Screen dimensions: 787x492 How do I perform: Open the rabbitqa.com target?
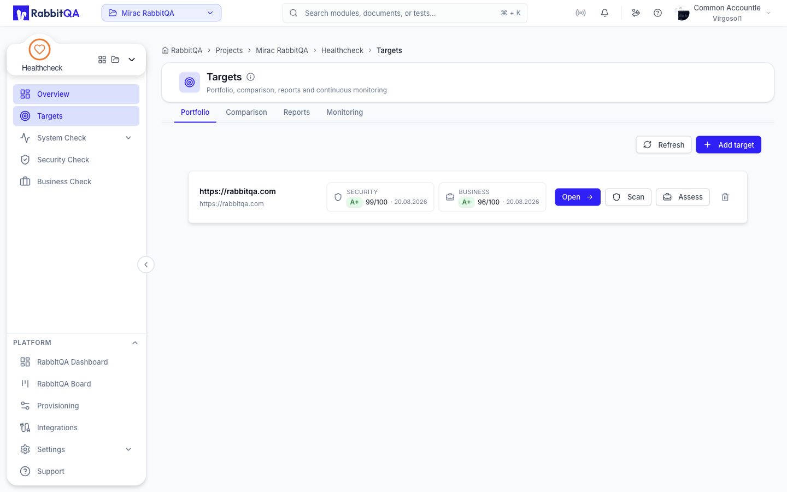click(578, 197)
